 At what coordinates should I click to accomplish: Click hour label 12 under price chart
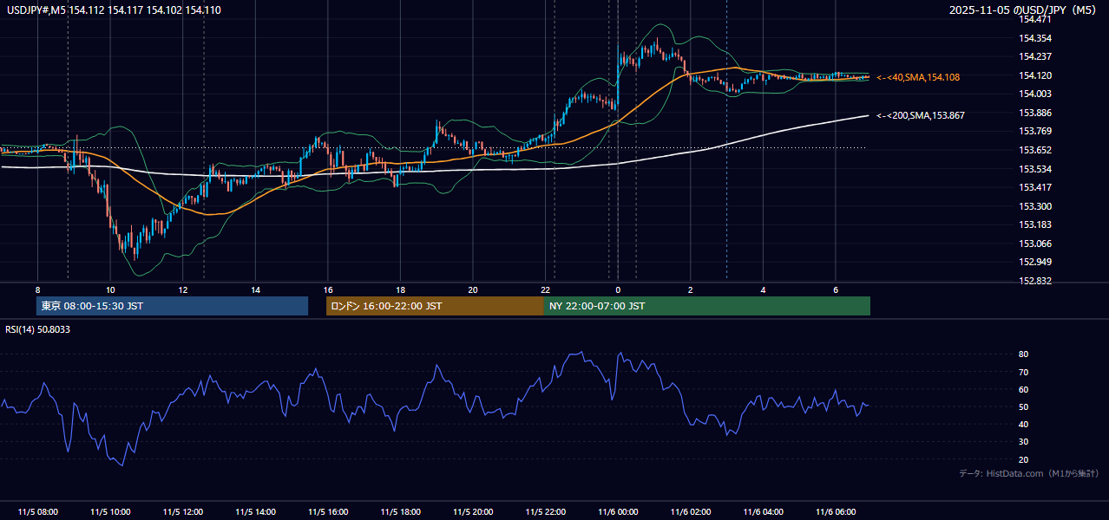(183, 290)
